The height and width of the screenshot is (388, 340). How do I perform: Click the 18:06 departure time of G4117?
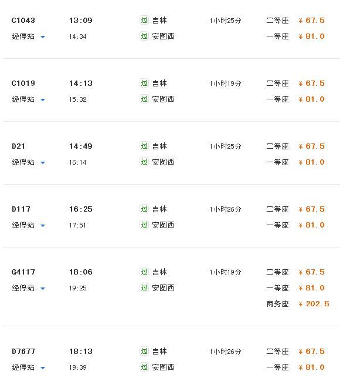coord(81,272)
